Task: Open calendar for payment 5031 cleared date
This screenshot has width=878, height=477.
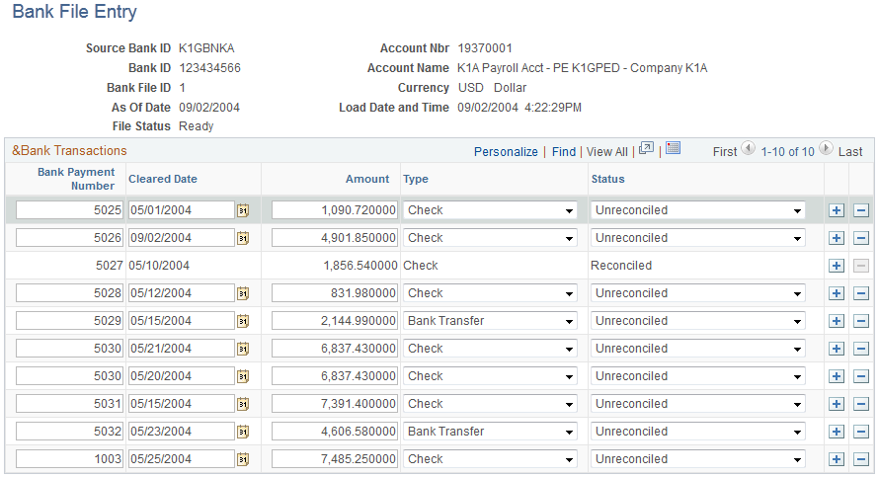Action: coord(243,404)
